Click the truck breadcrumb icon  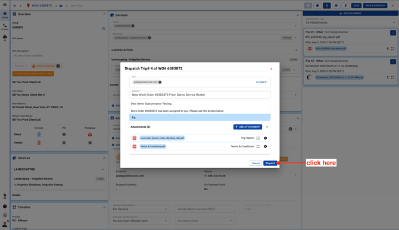61,5
